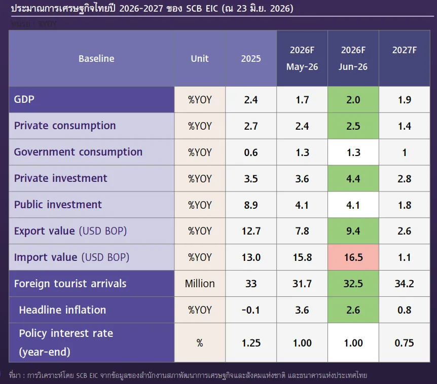Select the Private investment row label
437x384 pixels.
click(x=60, y=178)
